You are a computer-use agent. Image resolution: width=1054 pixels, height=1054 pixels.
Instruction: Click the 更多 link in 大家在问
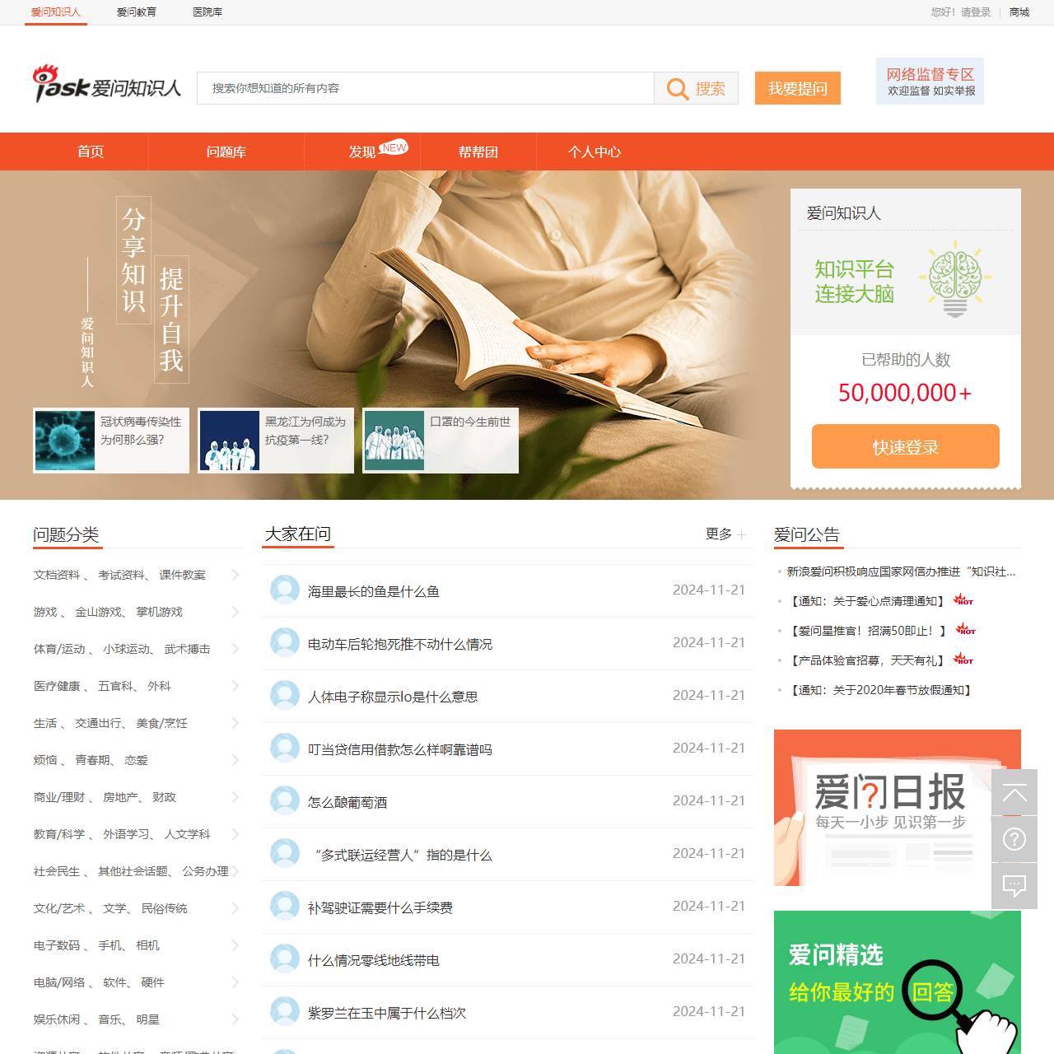719,534
